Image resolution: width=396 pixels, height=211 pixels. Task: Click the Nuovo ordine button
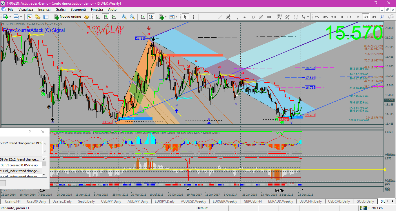click(68, 17)
